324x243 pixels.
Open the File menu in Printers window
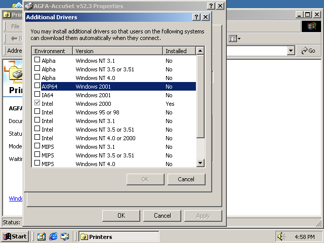pyautogui.click(x=15, y=26)
